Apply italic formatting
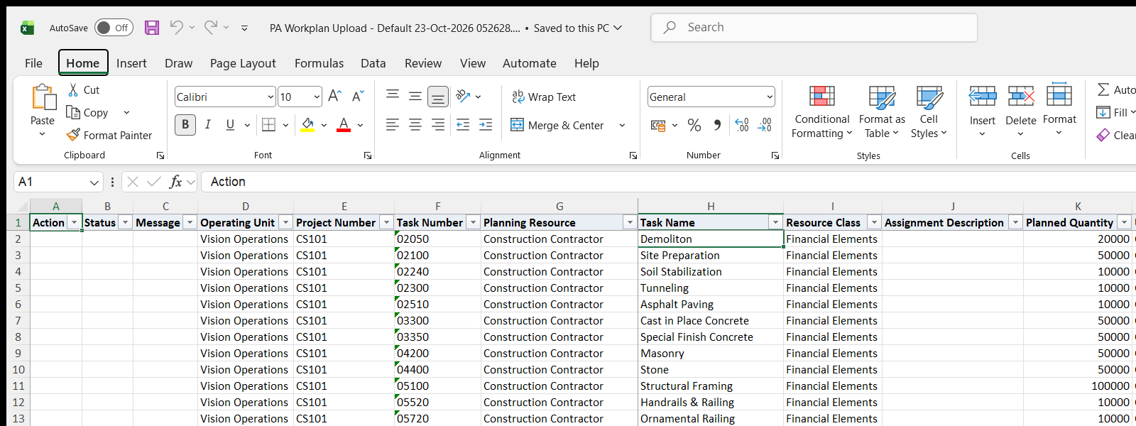This screenshot has height=426, width=1136. (208, 125)
